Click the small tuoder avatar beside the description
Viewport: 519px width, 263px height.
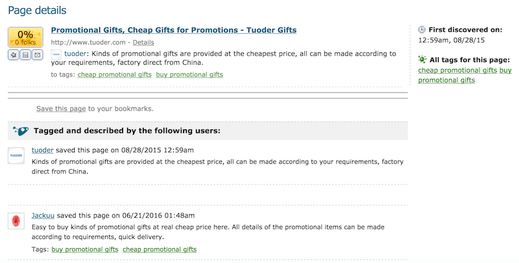pyautogui.click(x=56, y=54)
